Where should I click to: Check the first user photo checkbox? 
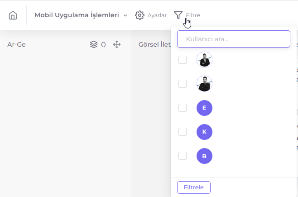[183, 60]
